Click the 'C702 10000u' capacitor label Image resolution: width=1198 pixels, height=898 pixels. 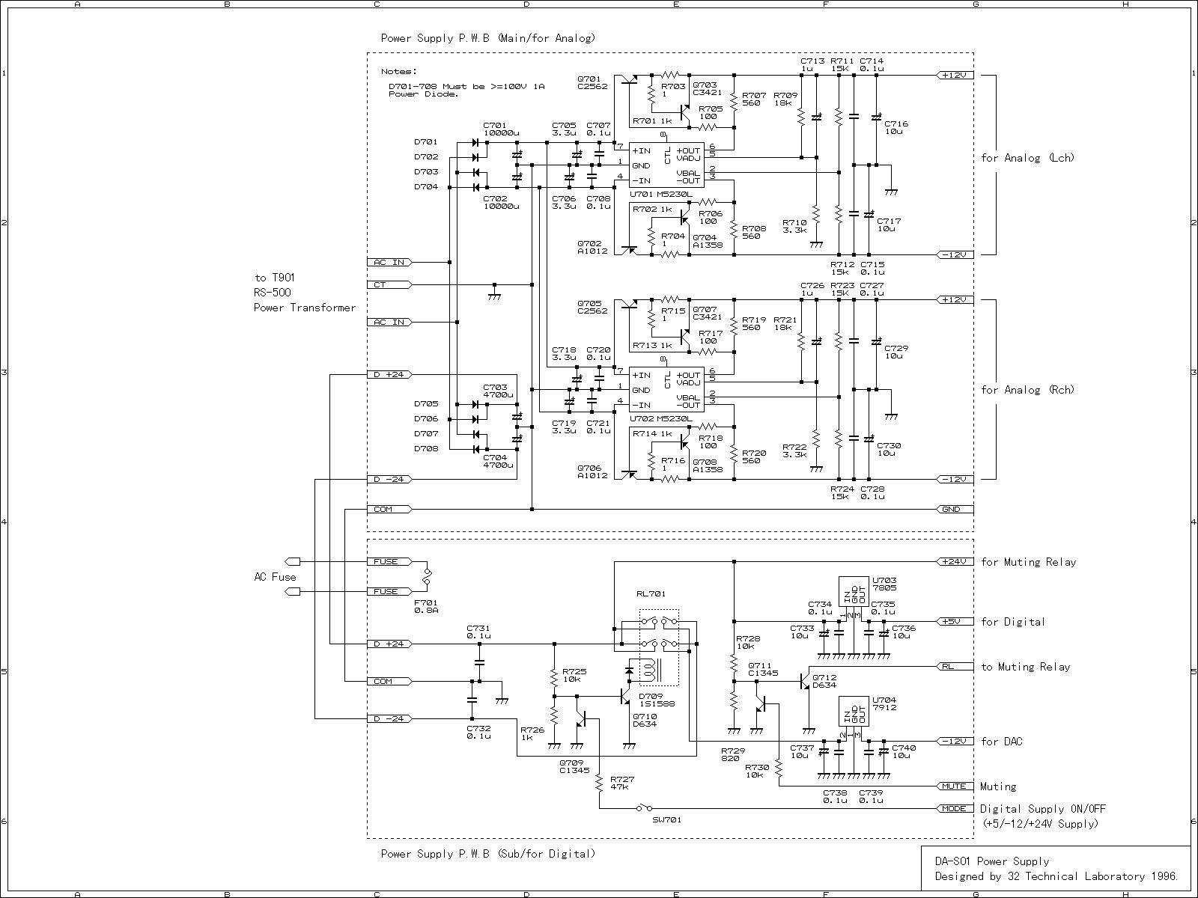pos(500,203)
